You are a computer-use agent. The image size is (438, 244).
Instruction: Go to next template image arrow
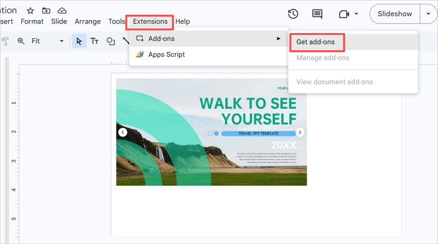(x=300, y=133)
